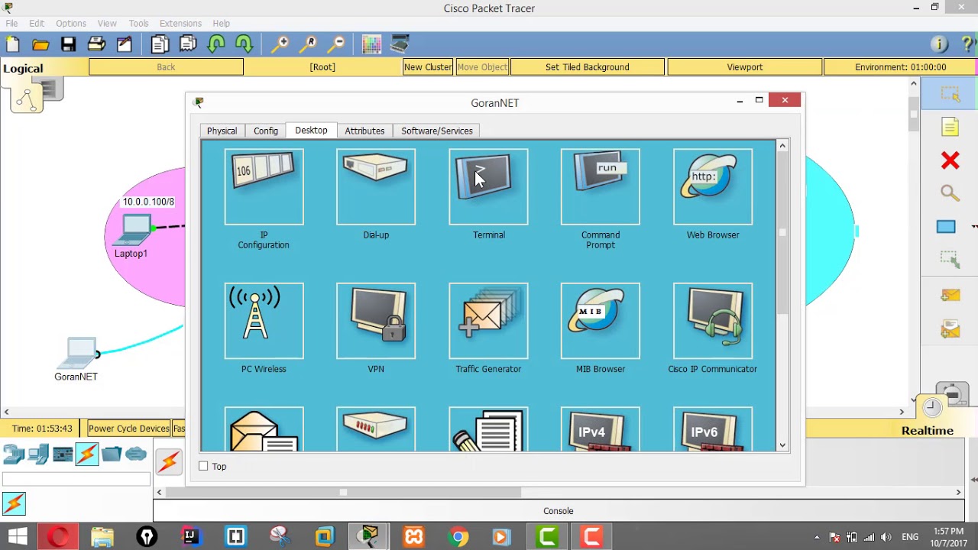Open the Options menu
The height and width of the screenshot is (550, 978).
click(71, 24)
